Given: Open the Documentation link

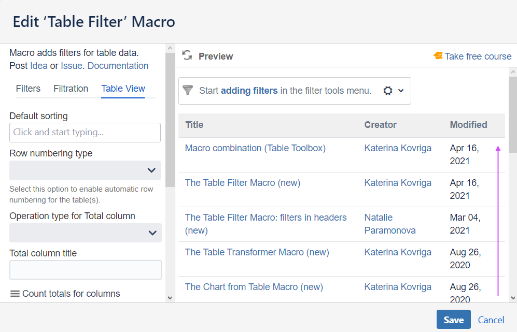Looking at the screenshot, I should (x=118, y=66).
